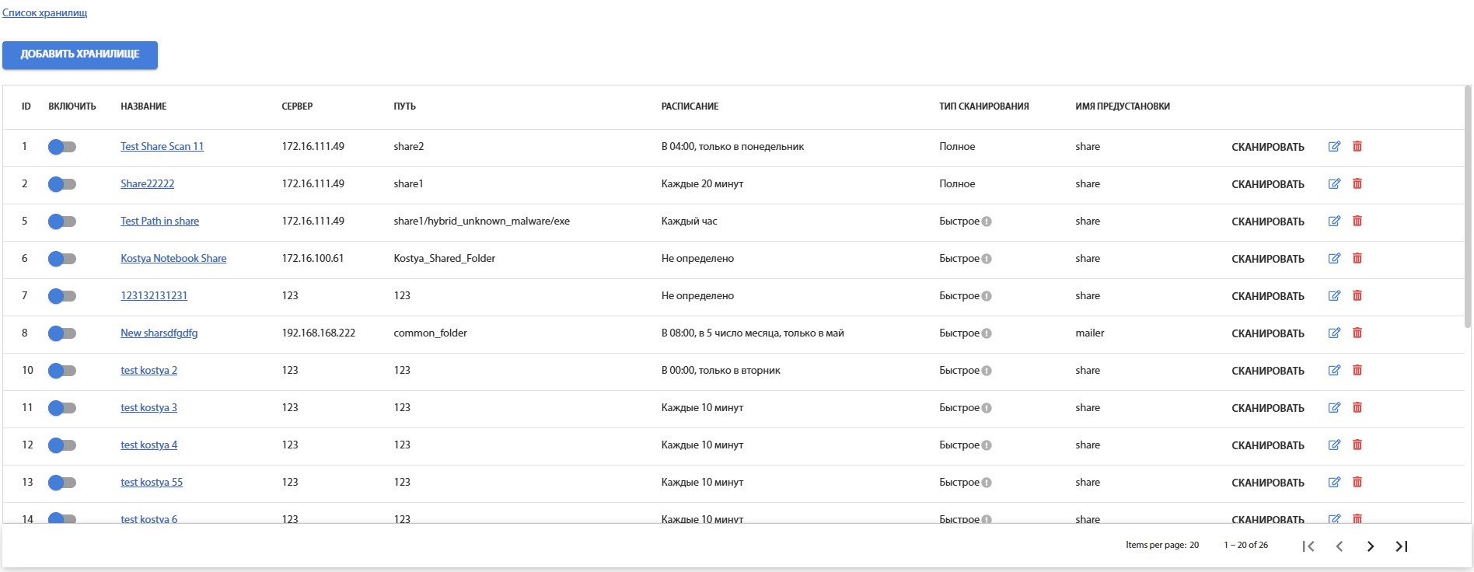Click the РАСПИСАНИЕ column header

point(690,106)
